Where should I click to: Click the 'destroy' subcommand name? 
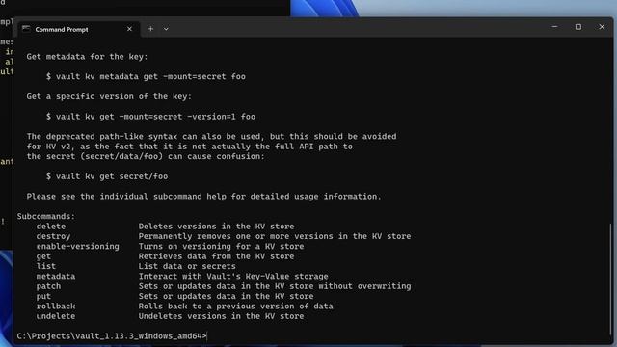click(53, 236)
